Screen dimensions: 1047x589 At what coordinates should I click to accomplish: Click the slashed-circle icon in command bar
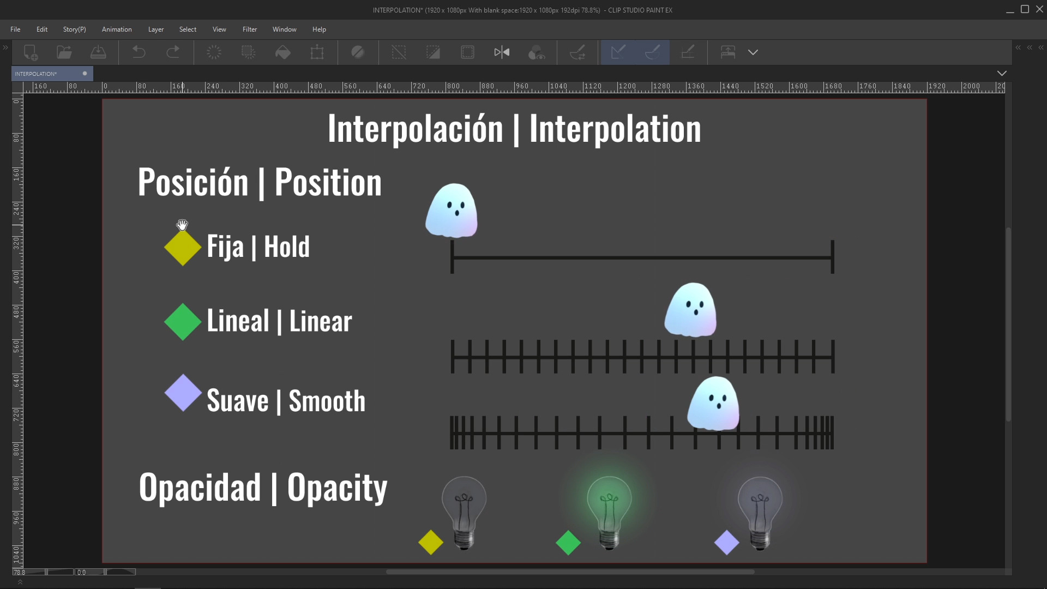[x=358, y=52]
